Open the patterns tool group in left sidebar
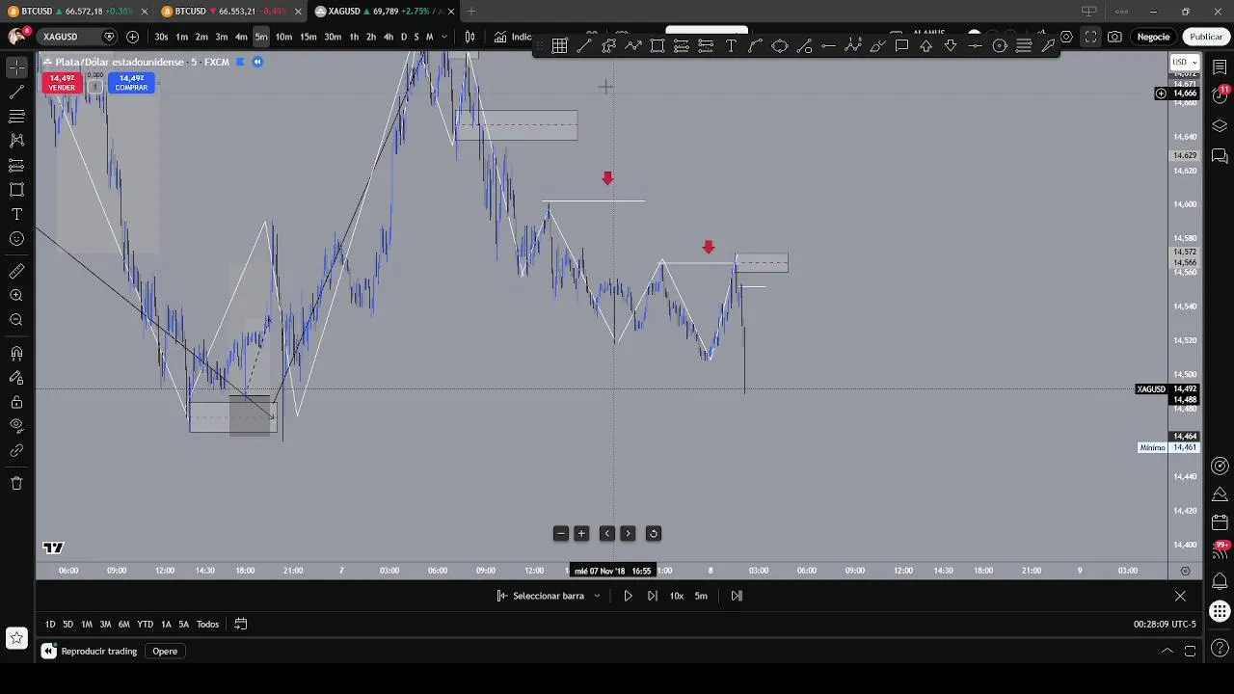This screenshot has width=1234, height=694. [x=16, y=141]
